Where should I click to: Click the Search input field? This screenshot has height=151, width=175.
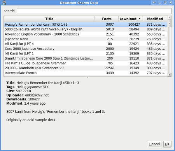click(94, 11)
